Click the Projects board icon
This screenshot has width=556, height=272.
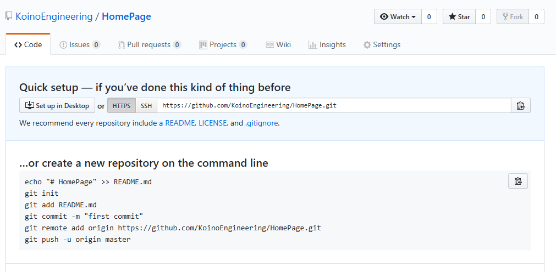tap(203, 45)
